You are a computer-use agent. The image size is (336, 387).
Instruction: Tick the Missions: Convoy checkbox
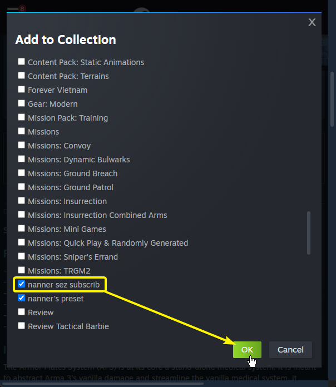[22, 146]
